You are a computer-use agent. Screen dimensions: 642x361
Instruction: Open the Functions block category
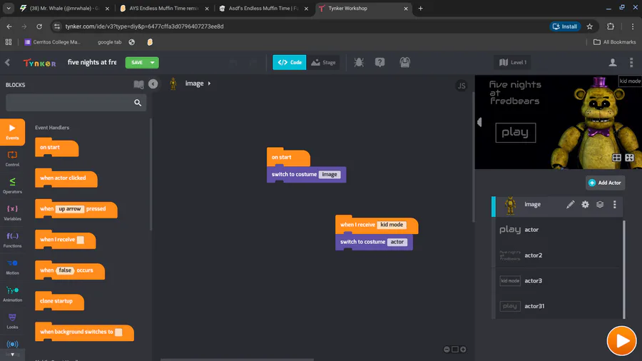click(12, 240)
